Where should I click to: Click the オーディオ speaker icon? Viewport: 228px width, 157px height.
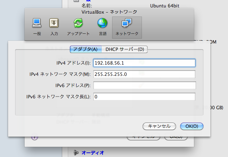76,152
